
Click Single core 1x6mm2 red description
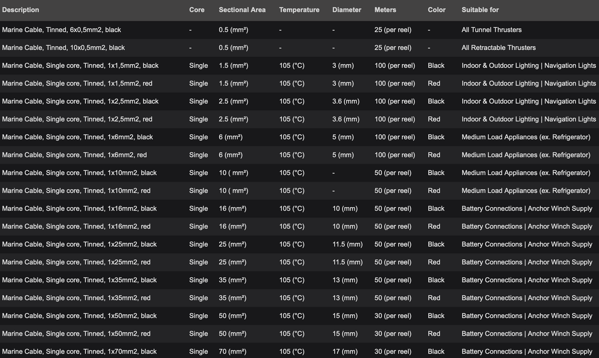point(74,155)
